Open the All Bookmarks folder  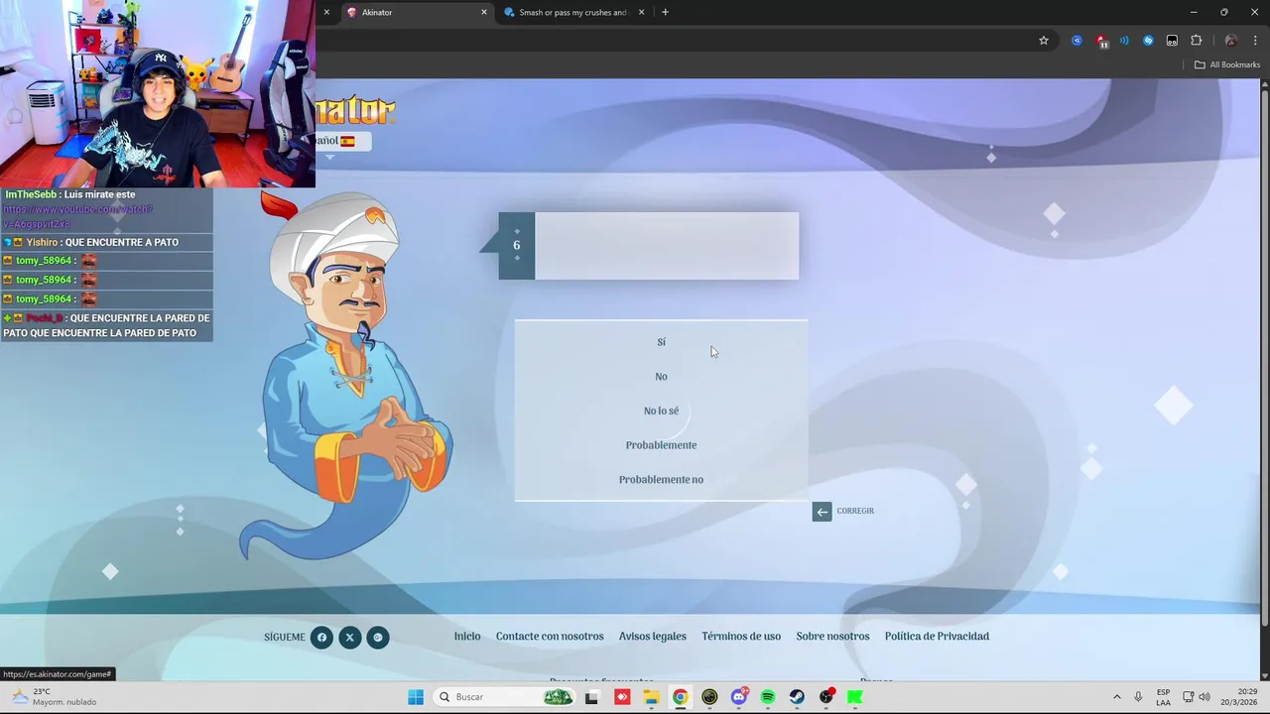click(1227, 64)
